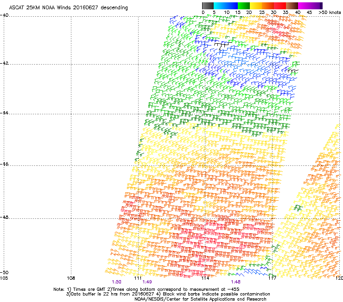The width and height of the screenshot is (343, 302).
Task: Click the latitude label -46
Action: click(x=4, y=164)
